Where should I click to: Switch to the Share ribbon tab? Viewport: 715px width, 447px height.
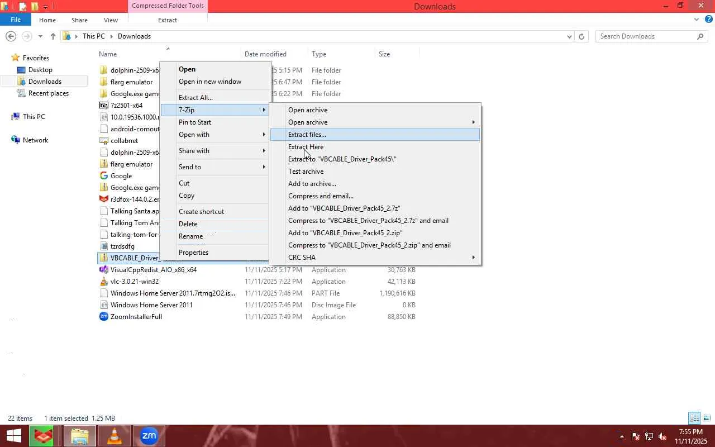tap(79, 20)
